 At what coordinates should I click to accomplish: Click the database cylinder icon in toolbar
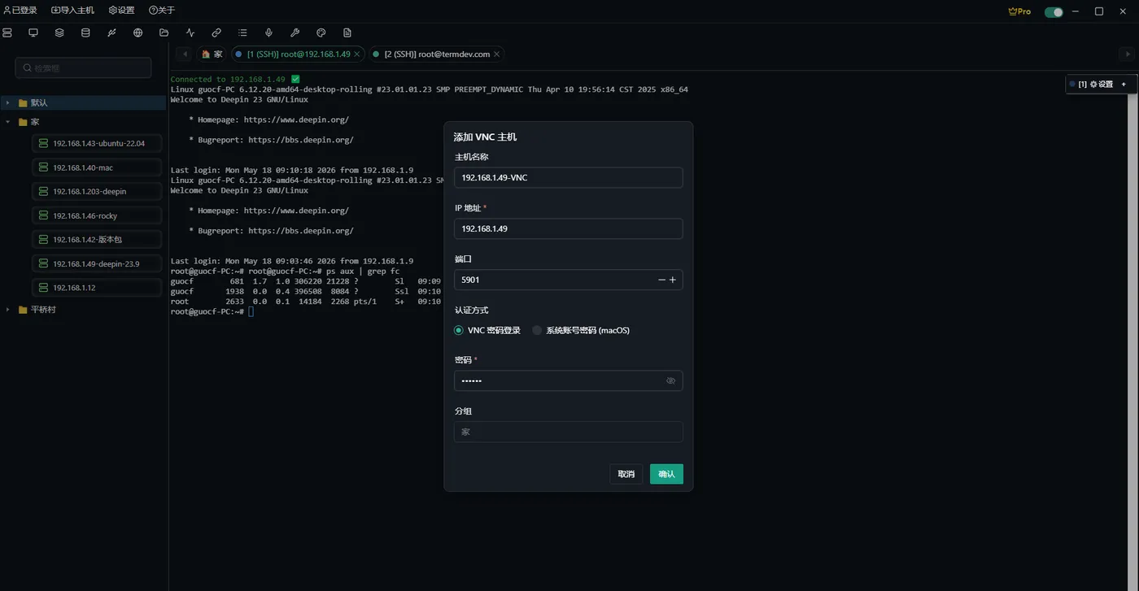[x=85, y=33]
